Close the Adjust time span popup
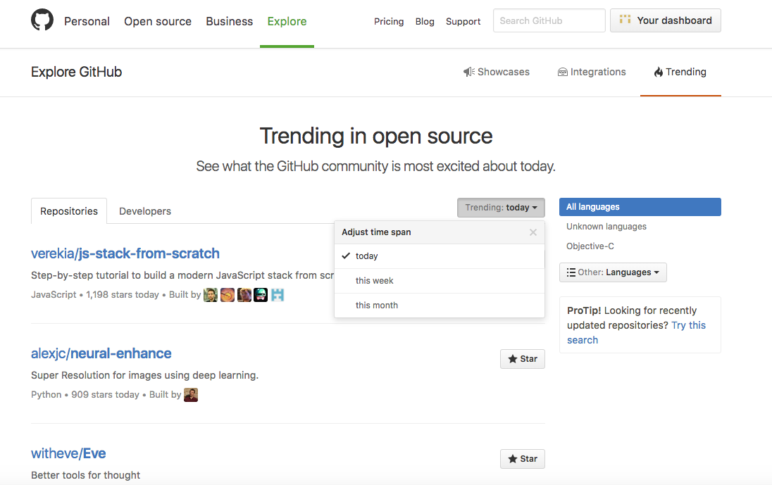The width and height of the screenshot is (772, 485). click(x=533, y=232)
